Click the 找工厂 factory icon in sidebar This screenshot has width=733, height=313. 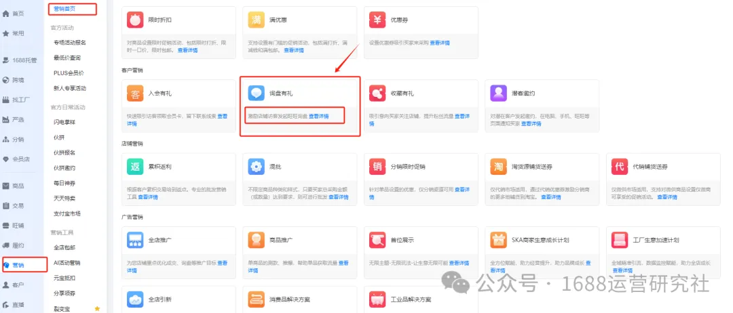(x=6, y=100)
